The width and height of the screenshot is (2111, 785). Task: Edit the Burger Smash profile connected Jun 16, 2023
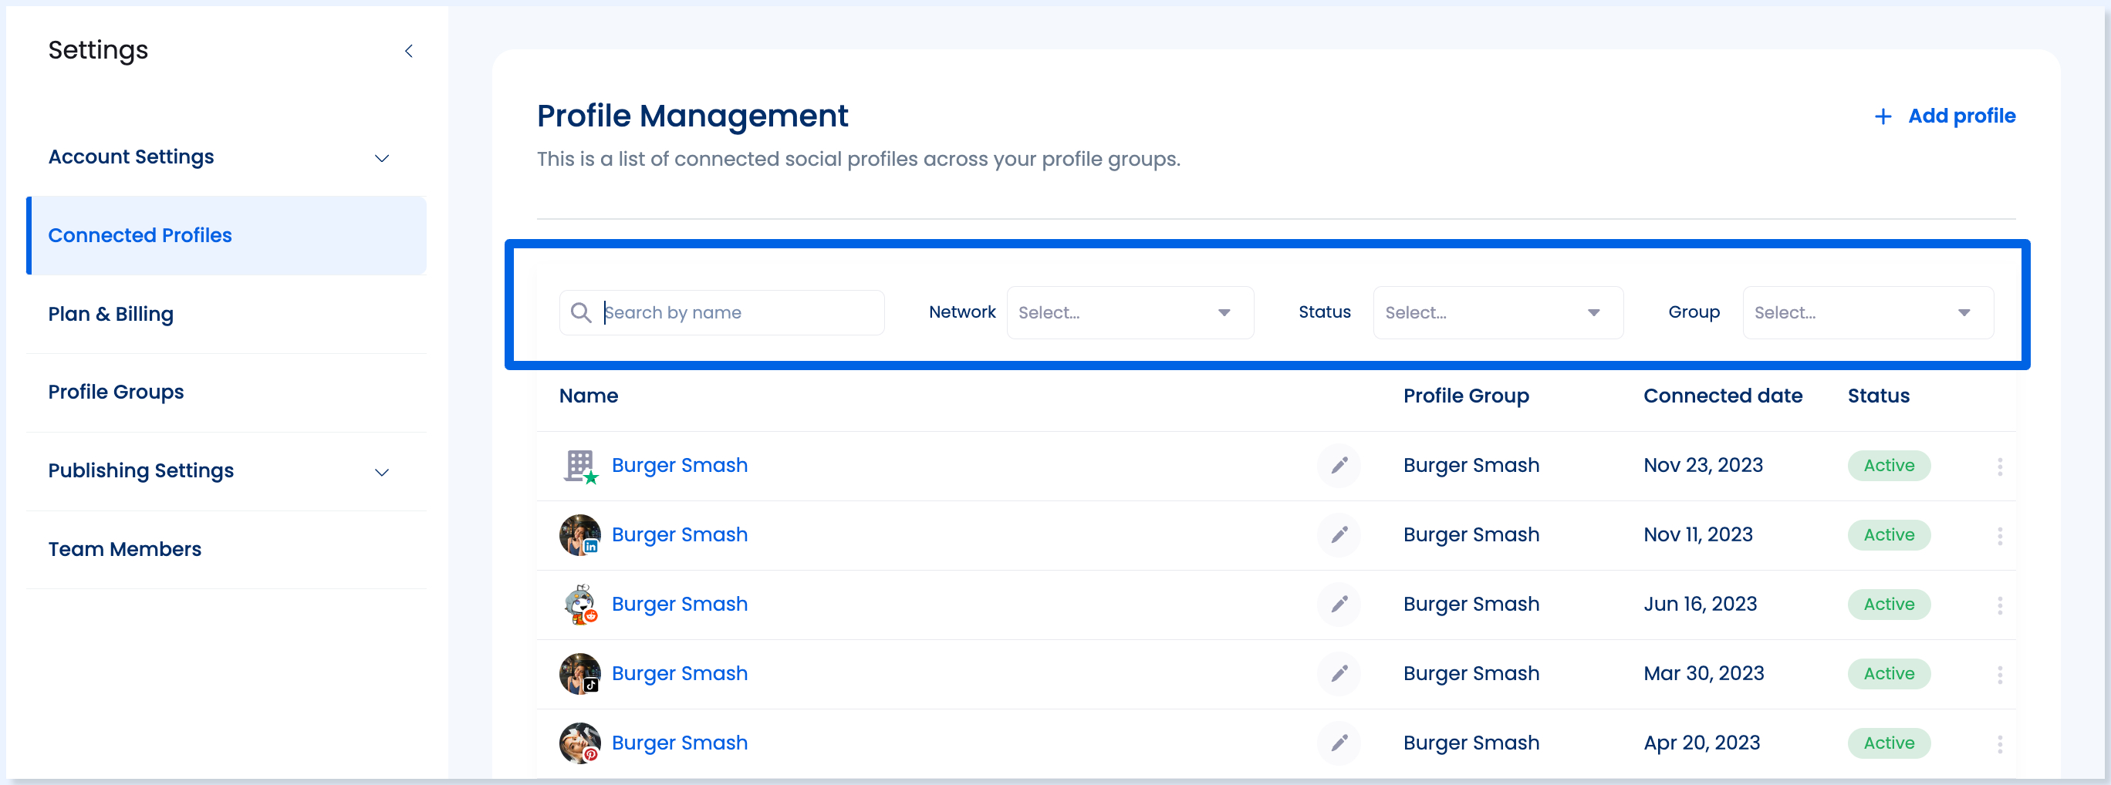pos(1339,605)
